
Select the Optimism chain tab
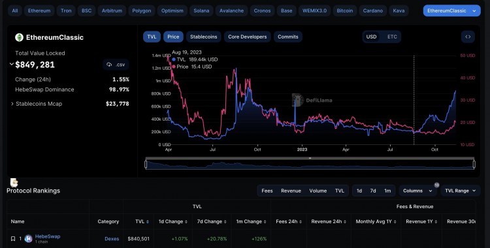pyautogui.click(x=172, y=10)
